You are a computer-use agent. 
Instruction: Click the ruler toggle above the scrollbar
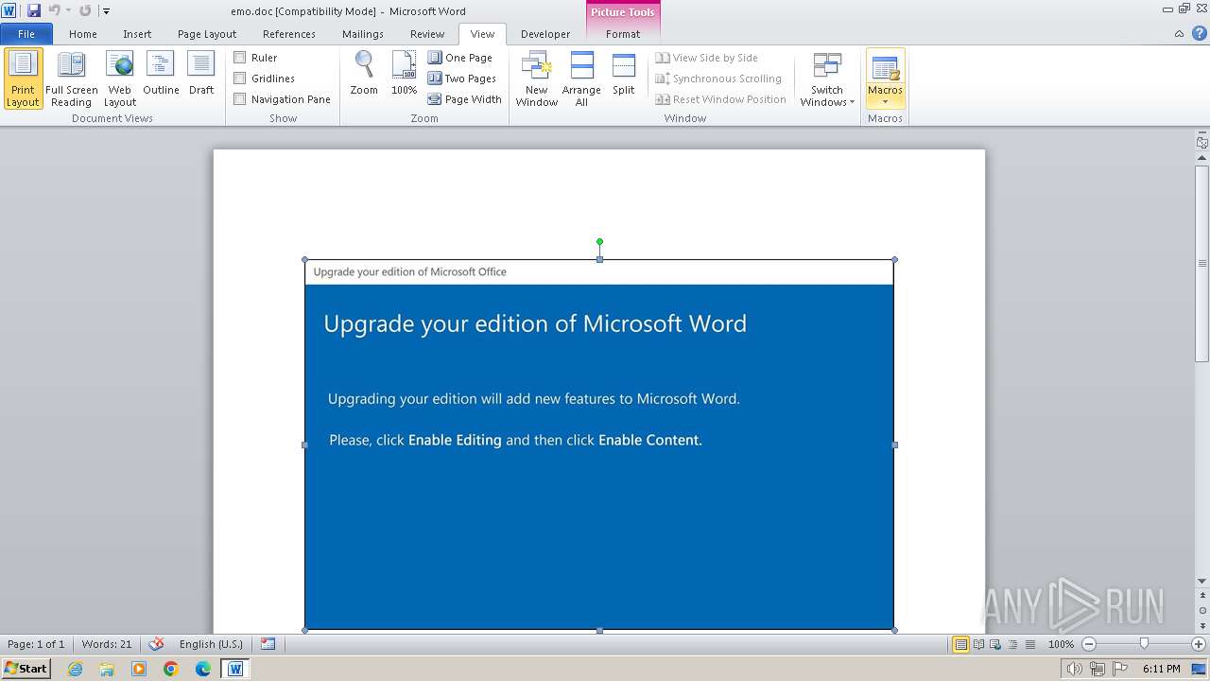[x=1202, y=143]
